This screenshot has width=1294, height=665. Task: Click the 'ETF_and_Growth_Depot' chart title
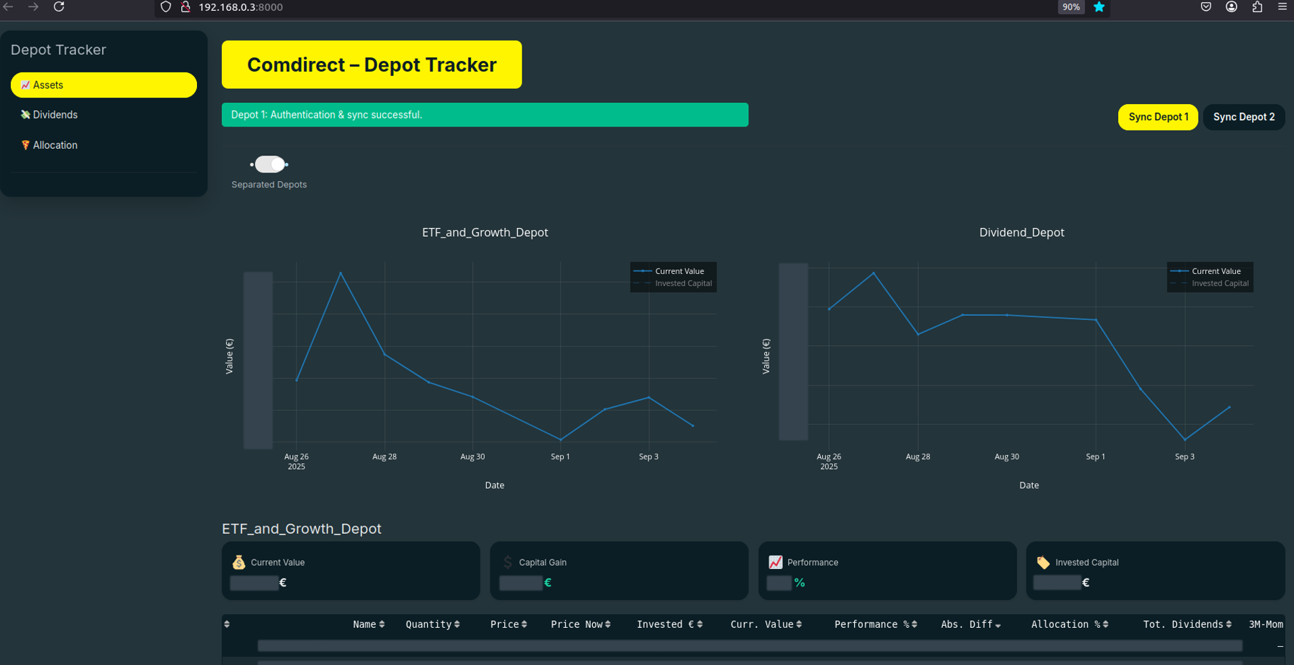[x=485, y=233]
